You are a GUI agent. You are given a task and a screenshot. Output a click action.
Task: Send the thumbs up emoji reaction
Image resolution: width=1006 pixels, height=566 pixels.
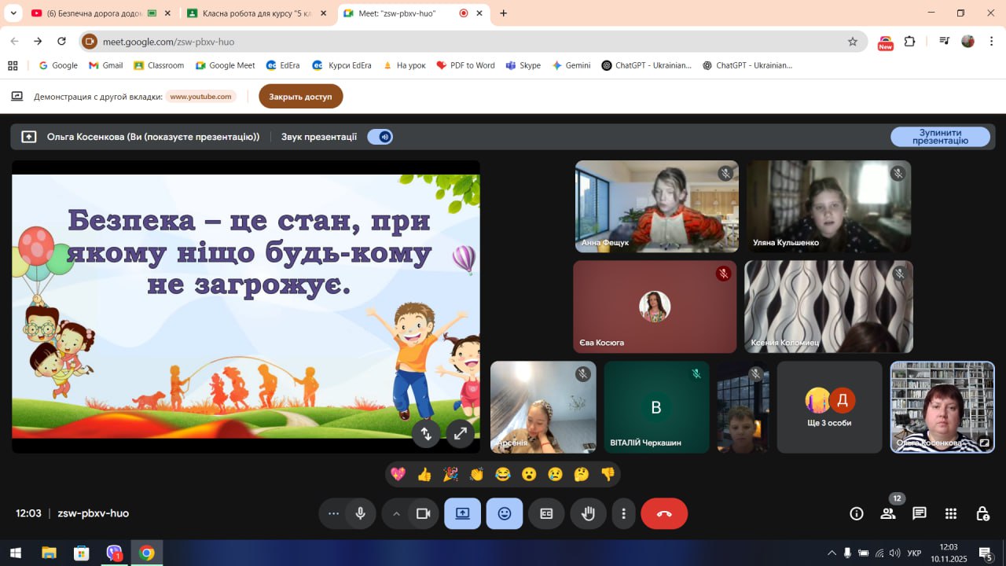pos(424,474)
